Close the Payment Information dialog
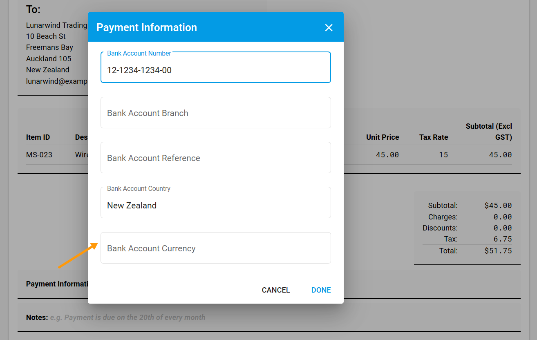Image resolution: width=537 pixels, height=340 pixels. (329, 27)
